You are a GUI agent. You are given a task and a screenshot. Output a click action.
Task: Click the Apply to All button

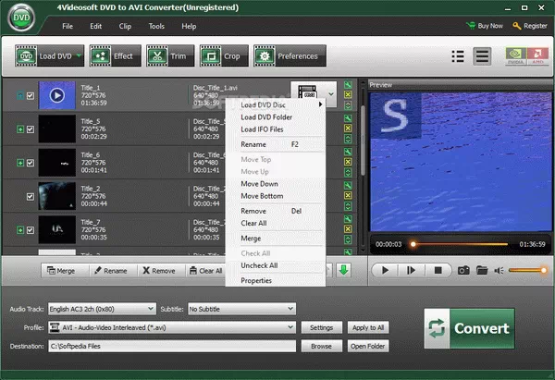pyautogui.click(x=368, y=327)
